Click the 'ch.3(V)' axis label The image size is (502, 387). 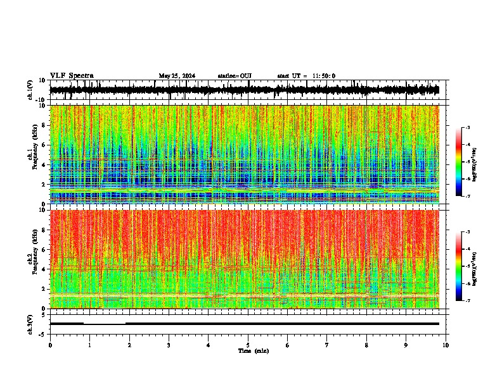(30, 324)
